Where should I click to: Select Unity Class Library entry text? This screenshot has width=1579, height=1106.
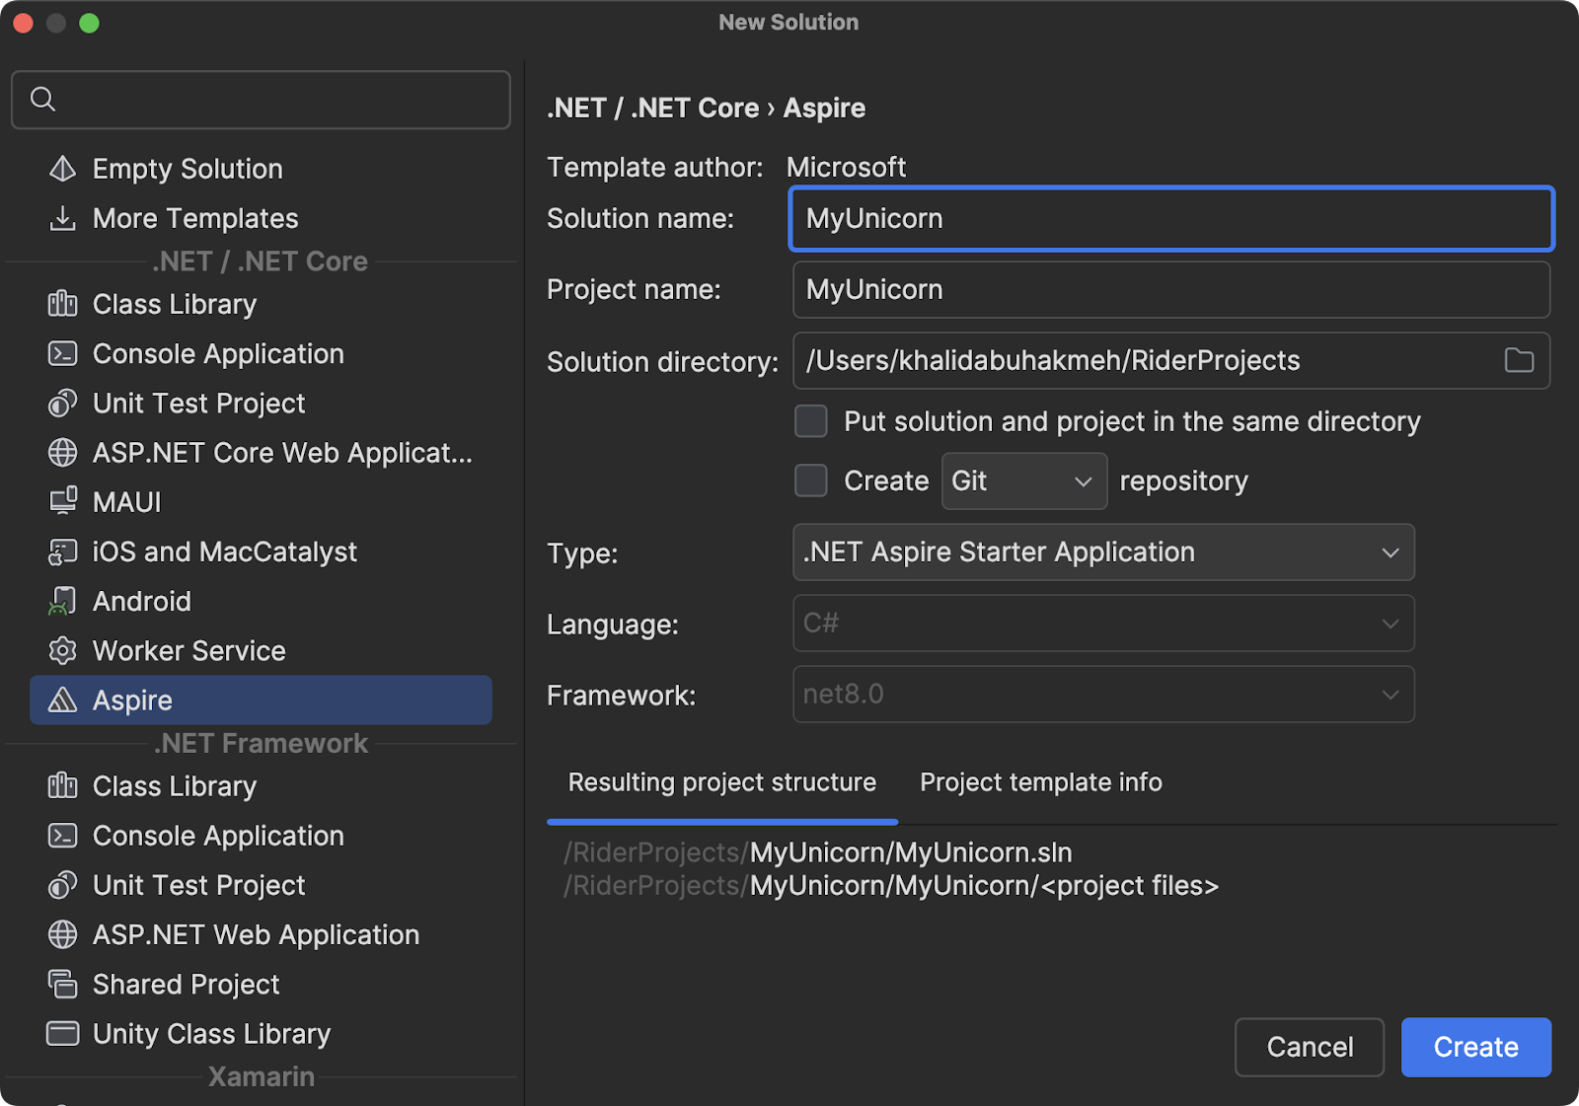click(x=212, y=1033)
